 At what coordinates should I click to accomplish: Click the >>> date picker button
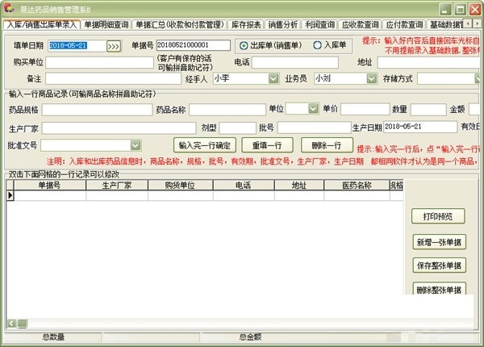(114, 46)
